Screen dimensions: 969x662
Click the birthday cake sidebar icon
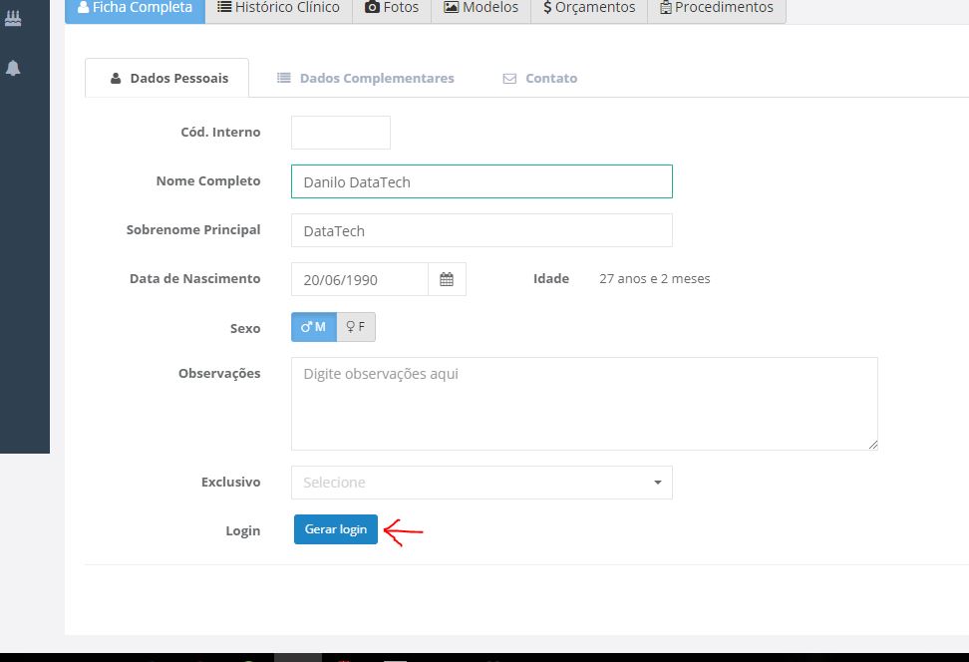(13, 18)
